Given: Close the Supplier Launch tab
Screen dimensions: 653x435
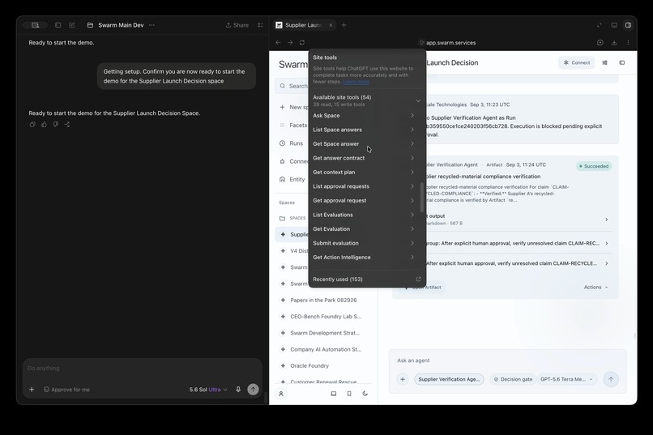Looking at the screenshot, I should (x=331, y=25).
